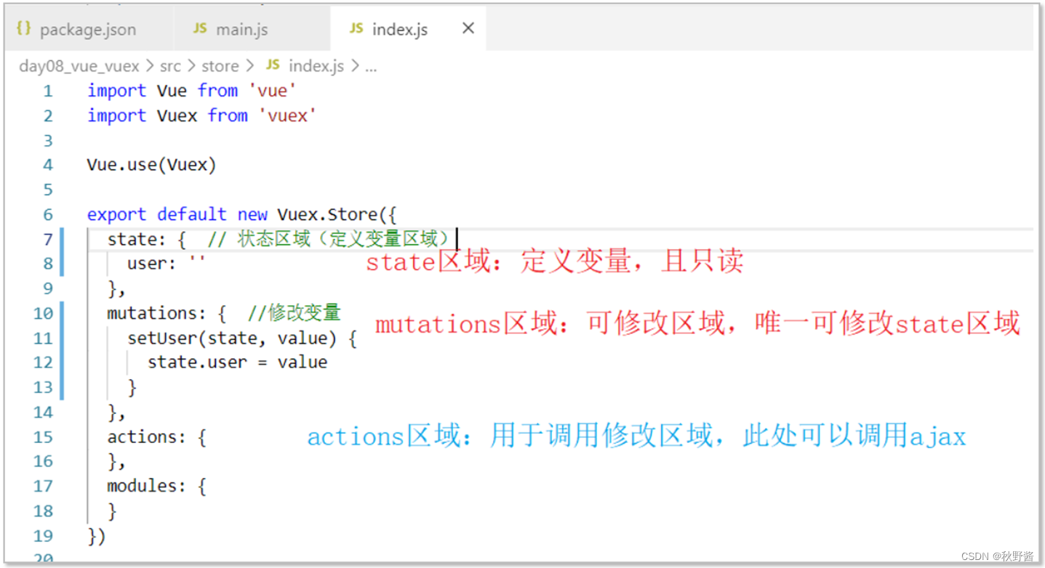Click the JS icon on the main.js tab
This screenshot has width=1045, height=568.
(199, 28)
